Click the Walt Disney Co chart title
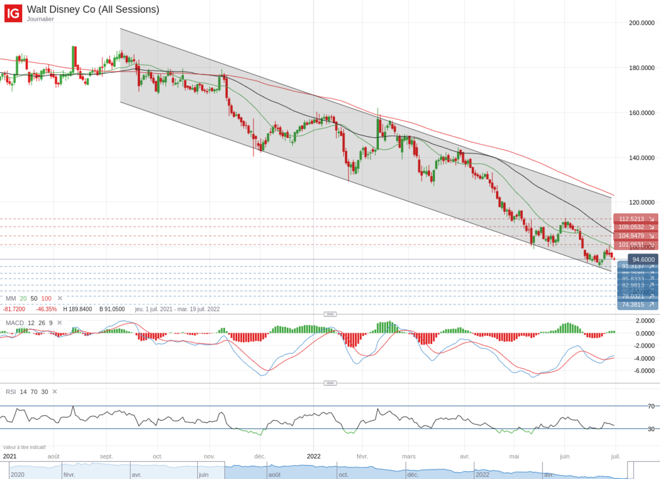660x479 pixels. coord(93,9)
